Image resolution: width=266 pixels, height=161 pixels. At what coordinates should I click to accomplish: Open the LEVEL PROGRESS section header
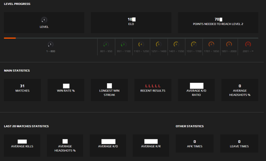coord(17,4)
